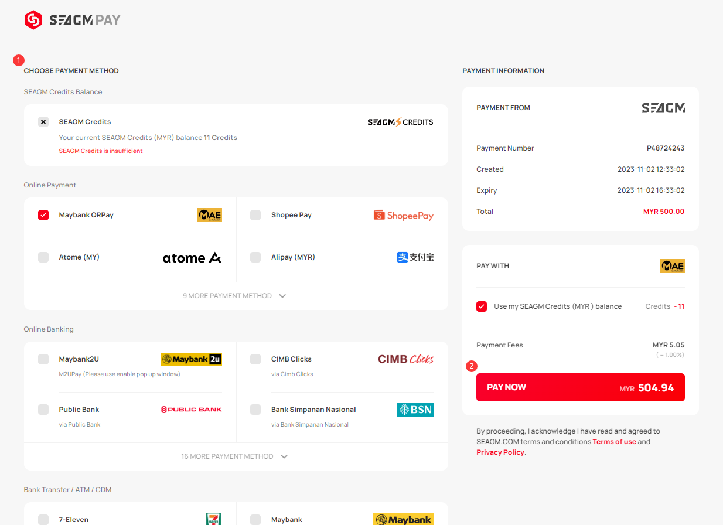Click the via Cimb Clicks text
This screenshot has height=525, width=723.
pos(292,374)
